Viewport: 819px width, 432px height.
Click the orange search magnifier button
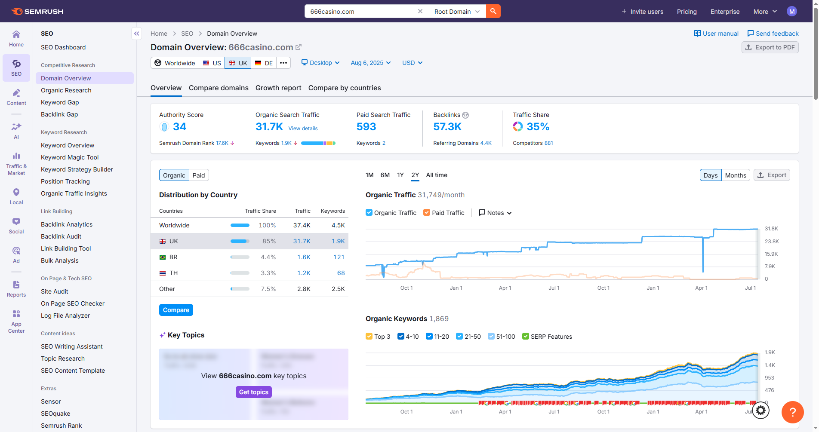point(493,12)
